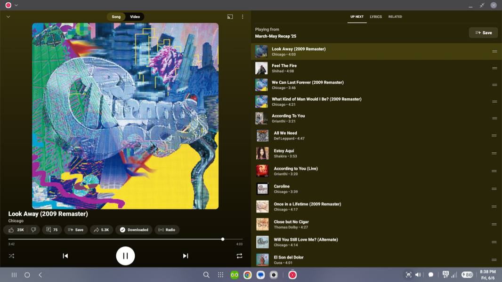The height and width of the screenshot is (282, 502).
Task: Click the cast to device icon
Action: (x=230, y=17)
